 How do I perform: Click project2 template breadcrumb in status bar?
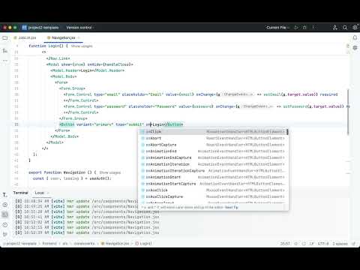pyautogui.click(x=20, y=244)
